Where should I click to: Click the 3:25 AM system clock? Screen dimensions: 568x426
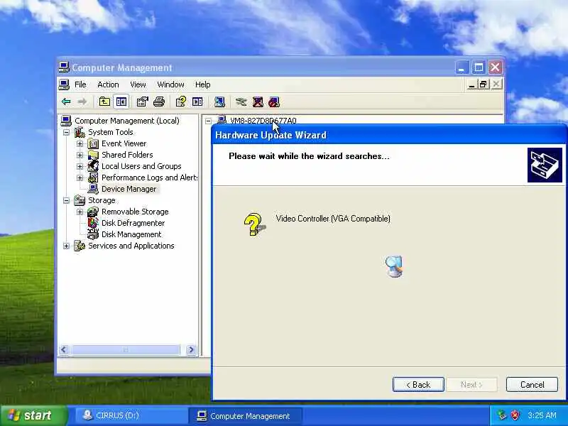542,415
